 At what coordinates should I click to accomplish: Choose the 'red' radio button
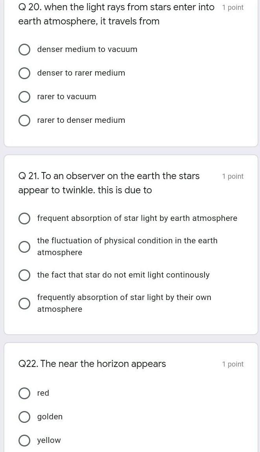[24, 393]
